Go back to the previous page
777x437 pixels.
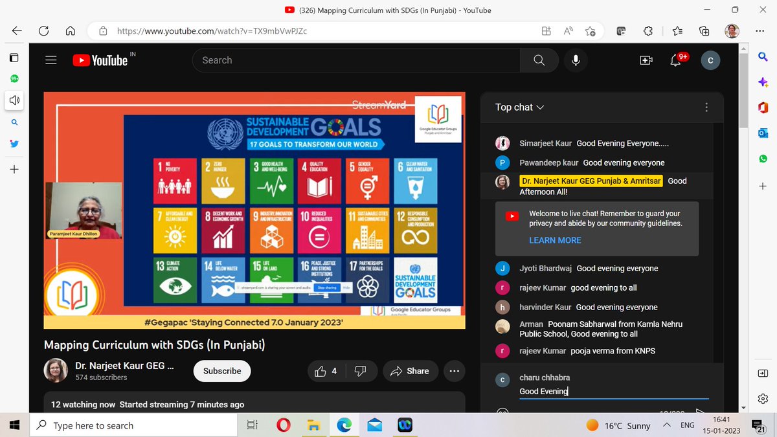tap(17, 31)
